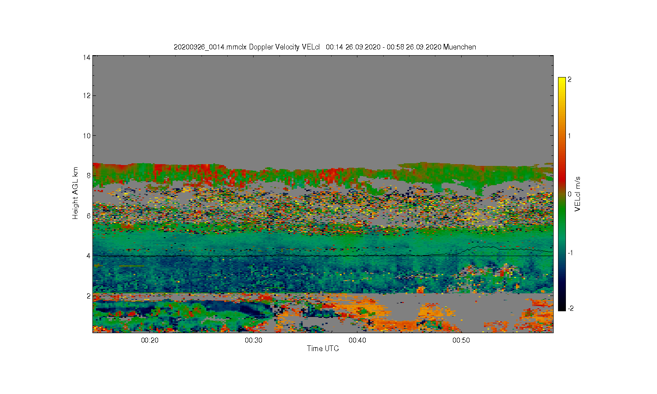The image size is (657, 394).
Task: Pick the 6 km height tick label
Action: point(88,216)
